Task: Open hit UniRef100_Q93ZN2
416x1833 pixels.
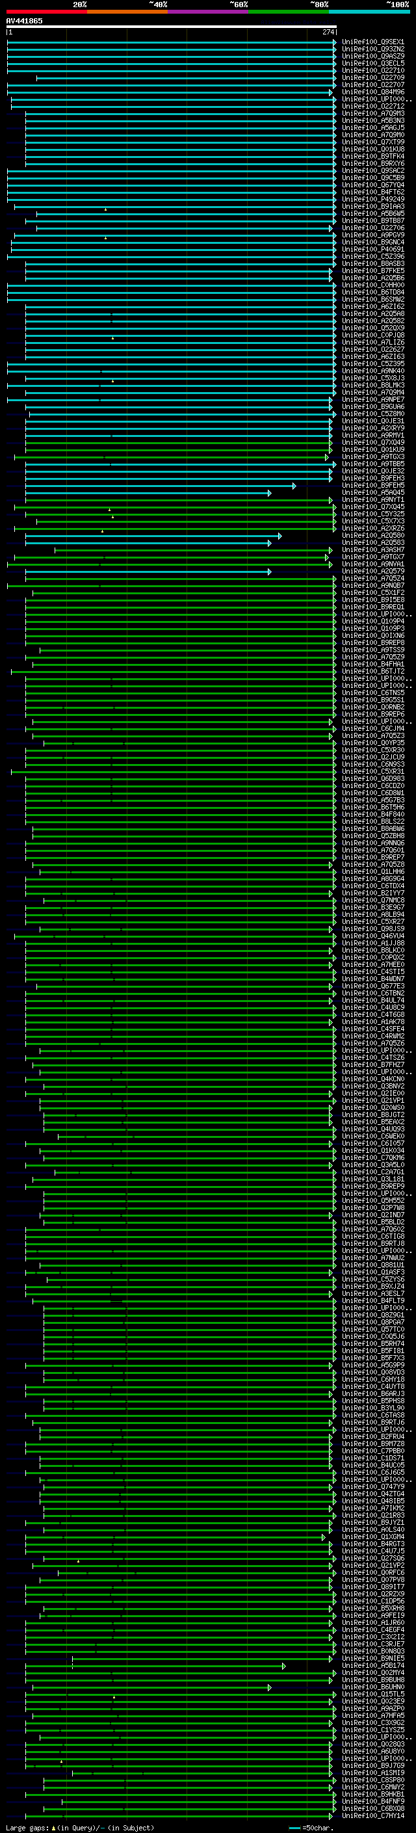Action: point(372,49)
